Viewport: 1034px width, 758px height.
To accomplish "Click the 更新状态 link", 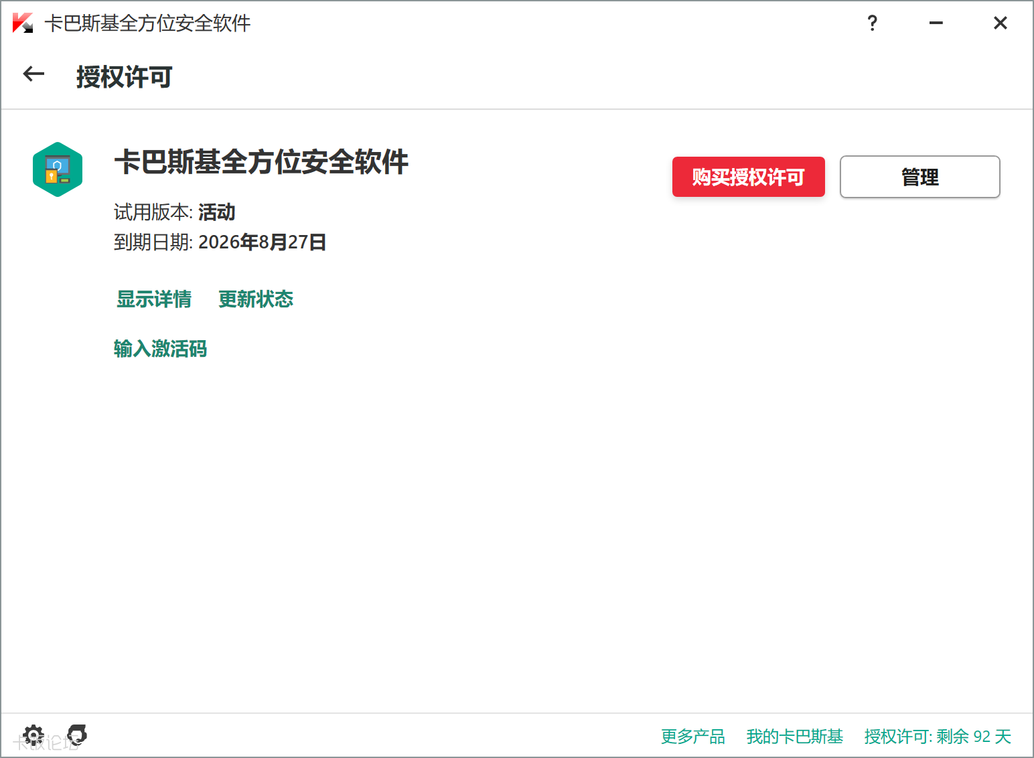I will pos(256,299).
